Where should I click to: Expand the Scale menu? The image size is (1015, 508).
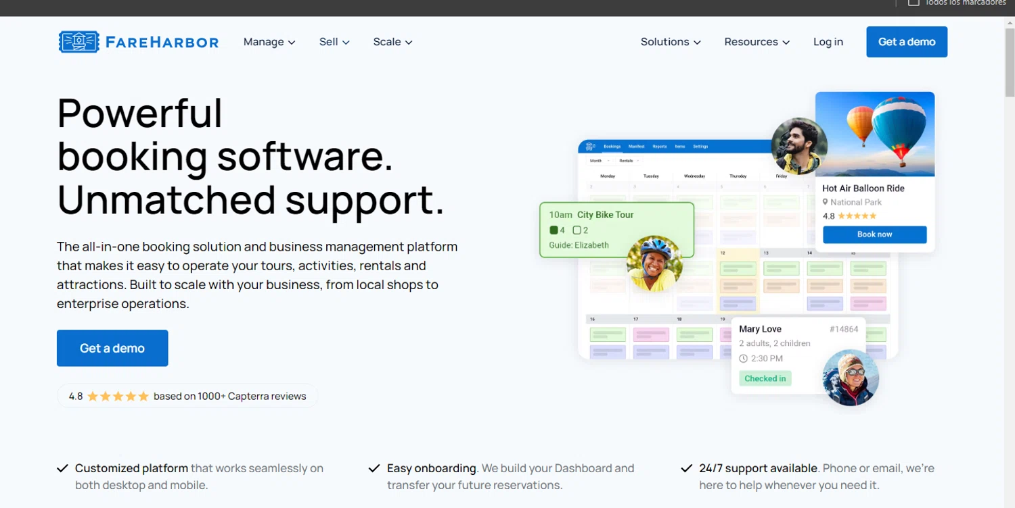tap(392, 42)
